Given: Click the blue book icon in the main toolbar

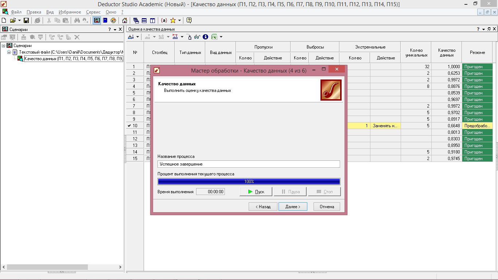Looking at the screenshot, I should [x=105, y=20].
